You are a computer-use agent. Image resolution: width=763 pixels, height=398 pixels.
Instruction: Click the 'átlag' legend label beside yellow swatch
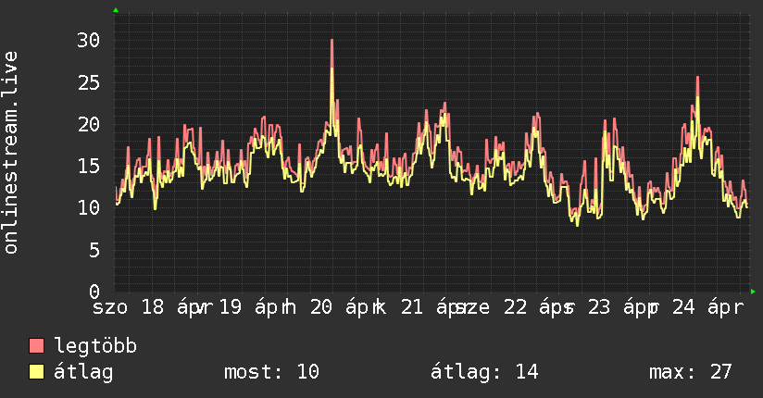pos(83,372)
